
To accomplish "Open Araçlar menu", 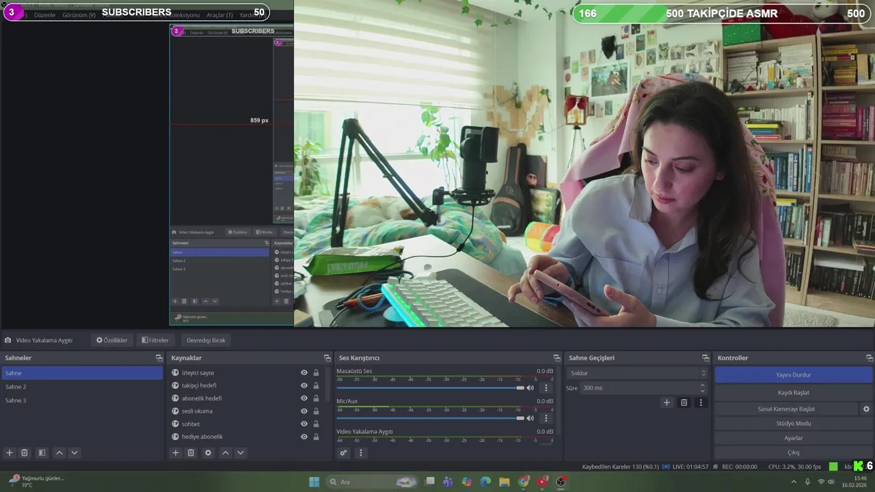I will pos(219,15).
